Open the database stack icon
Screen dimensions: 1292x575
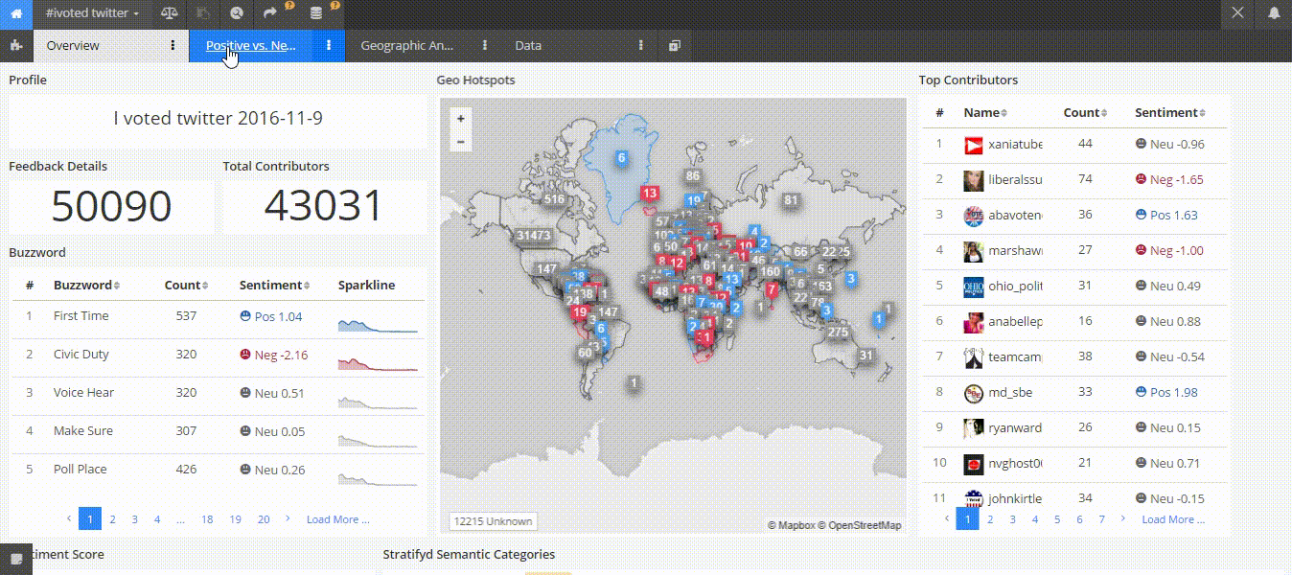[316, 13]
